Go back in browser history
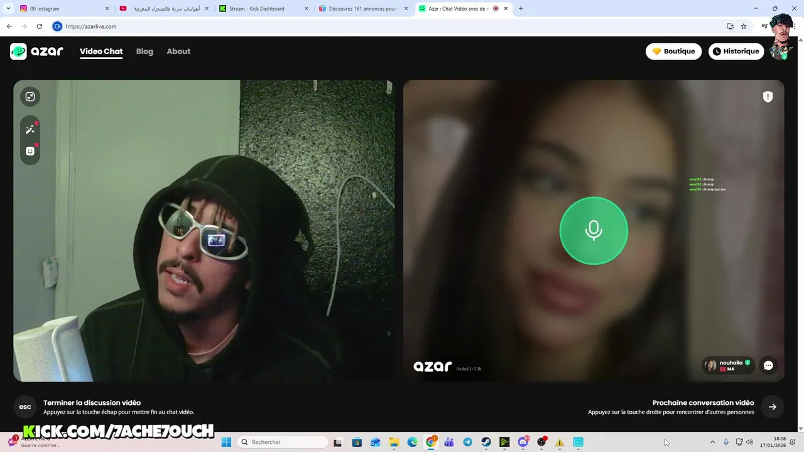Image resolution: width=804 pixels, height=452 pixels. coord(9,26)
